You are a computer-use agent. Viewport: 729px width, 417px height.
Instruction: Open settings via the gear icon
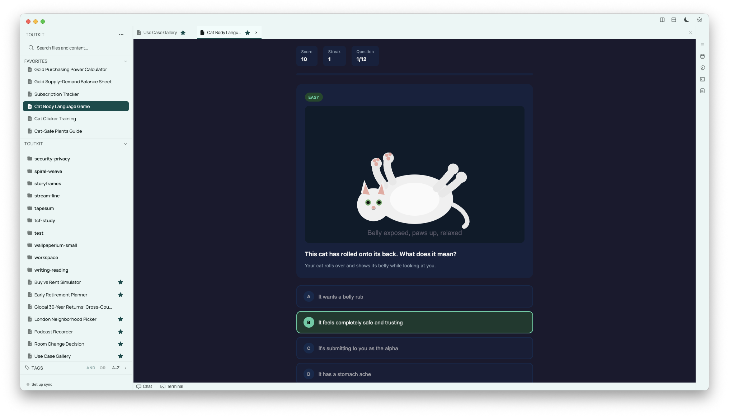700,20
